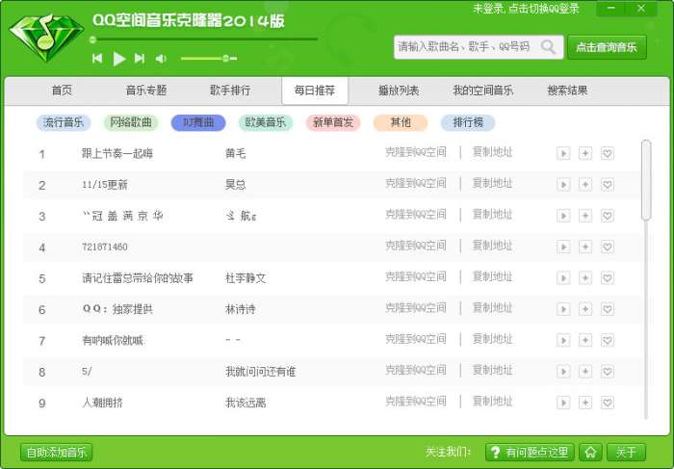This screenshot has height=469, width=674.
Task: Select artist name 黄毛
Action: click(236, 153)
